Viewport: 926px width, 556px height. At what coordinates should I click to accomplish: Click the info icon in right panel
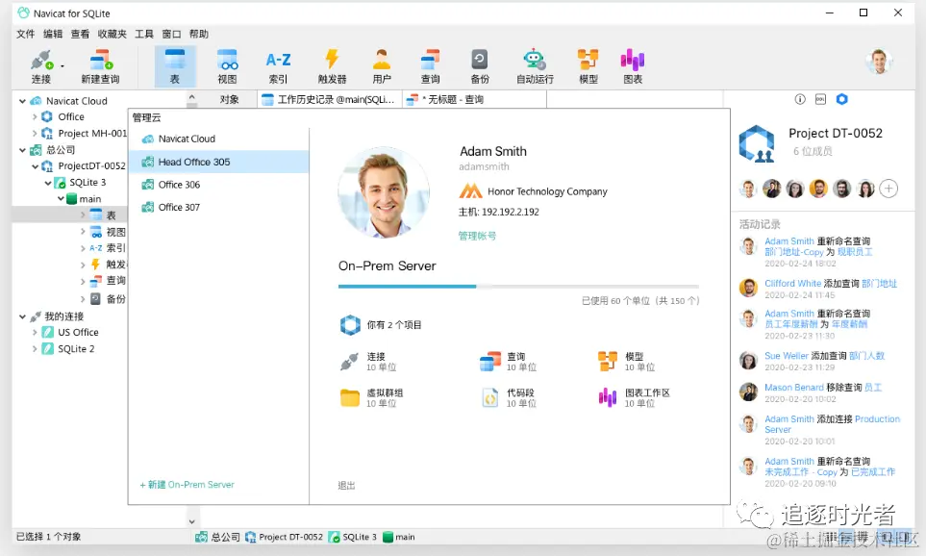(800, 99)
